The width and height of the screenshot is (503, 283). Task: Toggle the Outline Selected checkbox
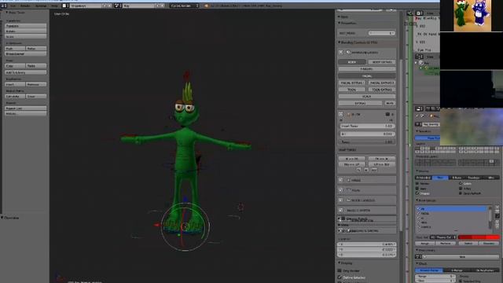[340, 277]
